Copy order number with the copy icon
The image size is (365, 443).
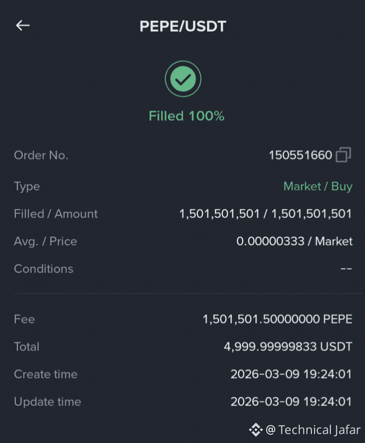[343, 155]
